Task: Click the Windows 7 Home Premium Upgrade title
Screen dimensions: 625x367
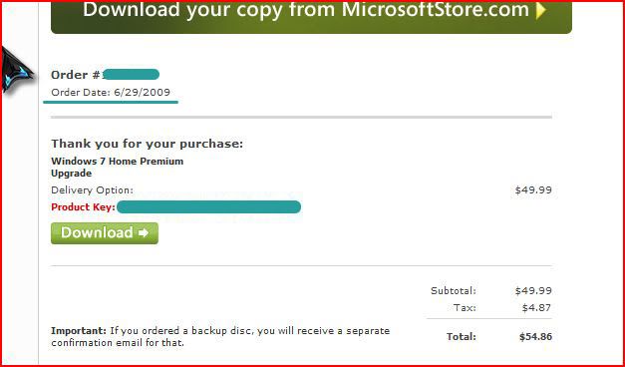Action: click(x=118, y=168)
